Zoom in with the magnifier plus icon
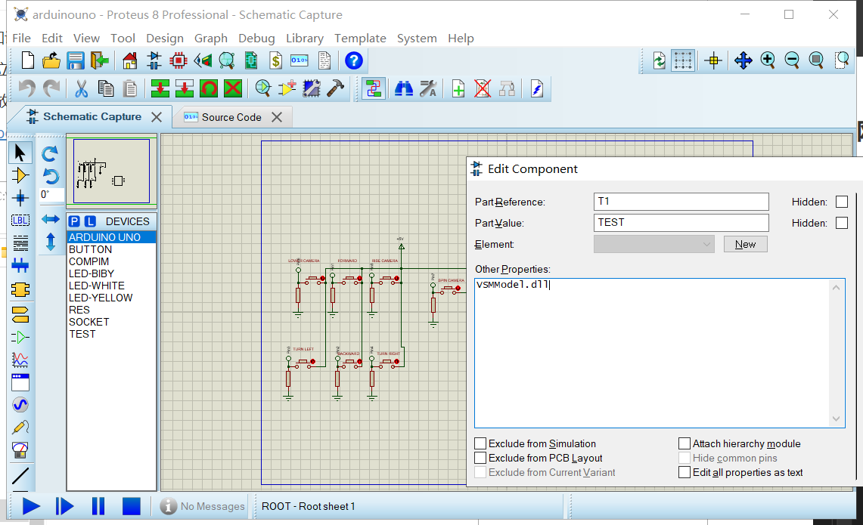 [x=768, y=60]
